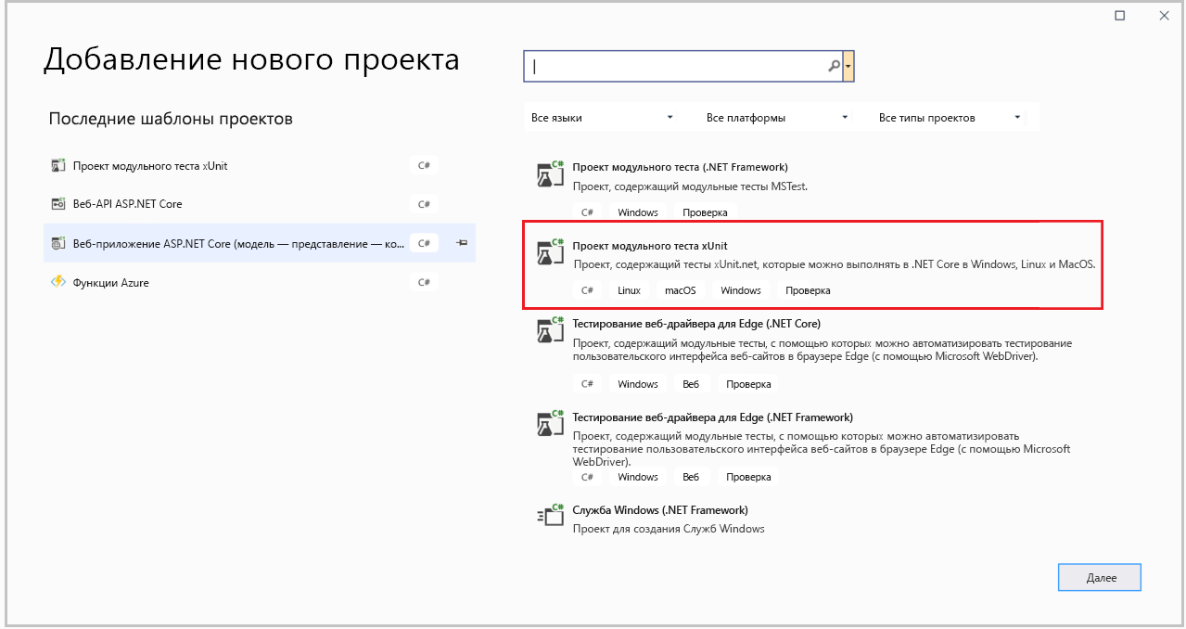Click the Web API icon in recent templates
Viewport: 1186px width, 629px height.
[58, 204]
